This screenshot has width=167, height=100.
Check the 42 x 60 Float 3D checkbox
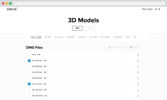click(29, 72)
